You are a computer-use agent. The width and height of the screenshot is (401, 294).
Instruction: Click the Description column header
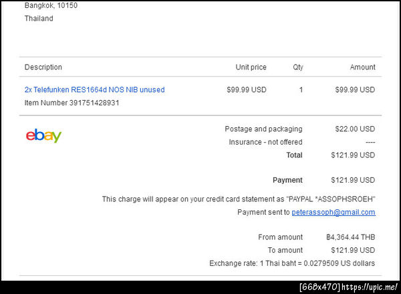click(x=43, y=67)
